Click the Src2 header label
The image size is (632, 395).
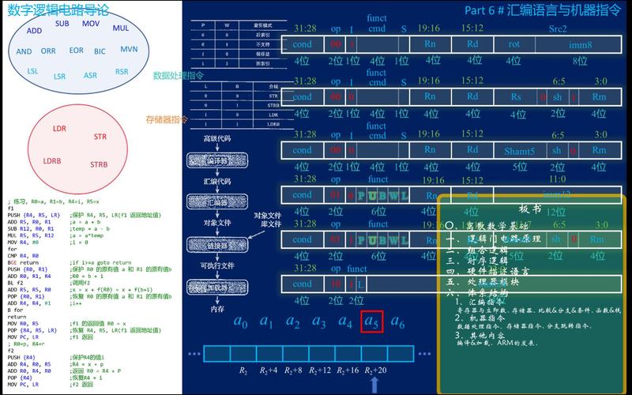click(x=558, y=28)
